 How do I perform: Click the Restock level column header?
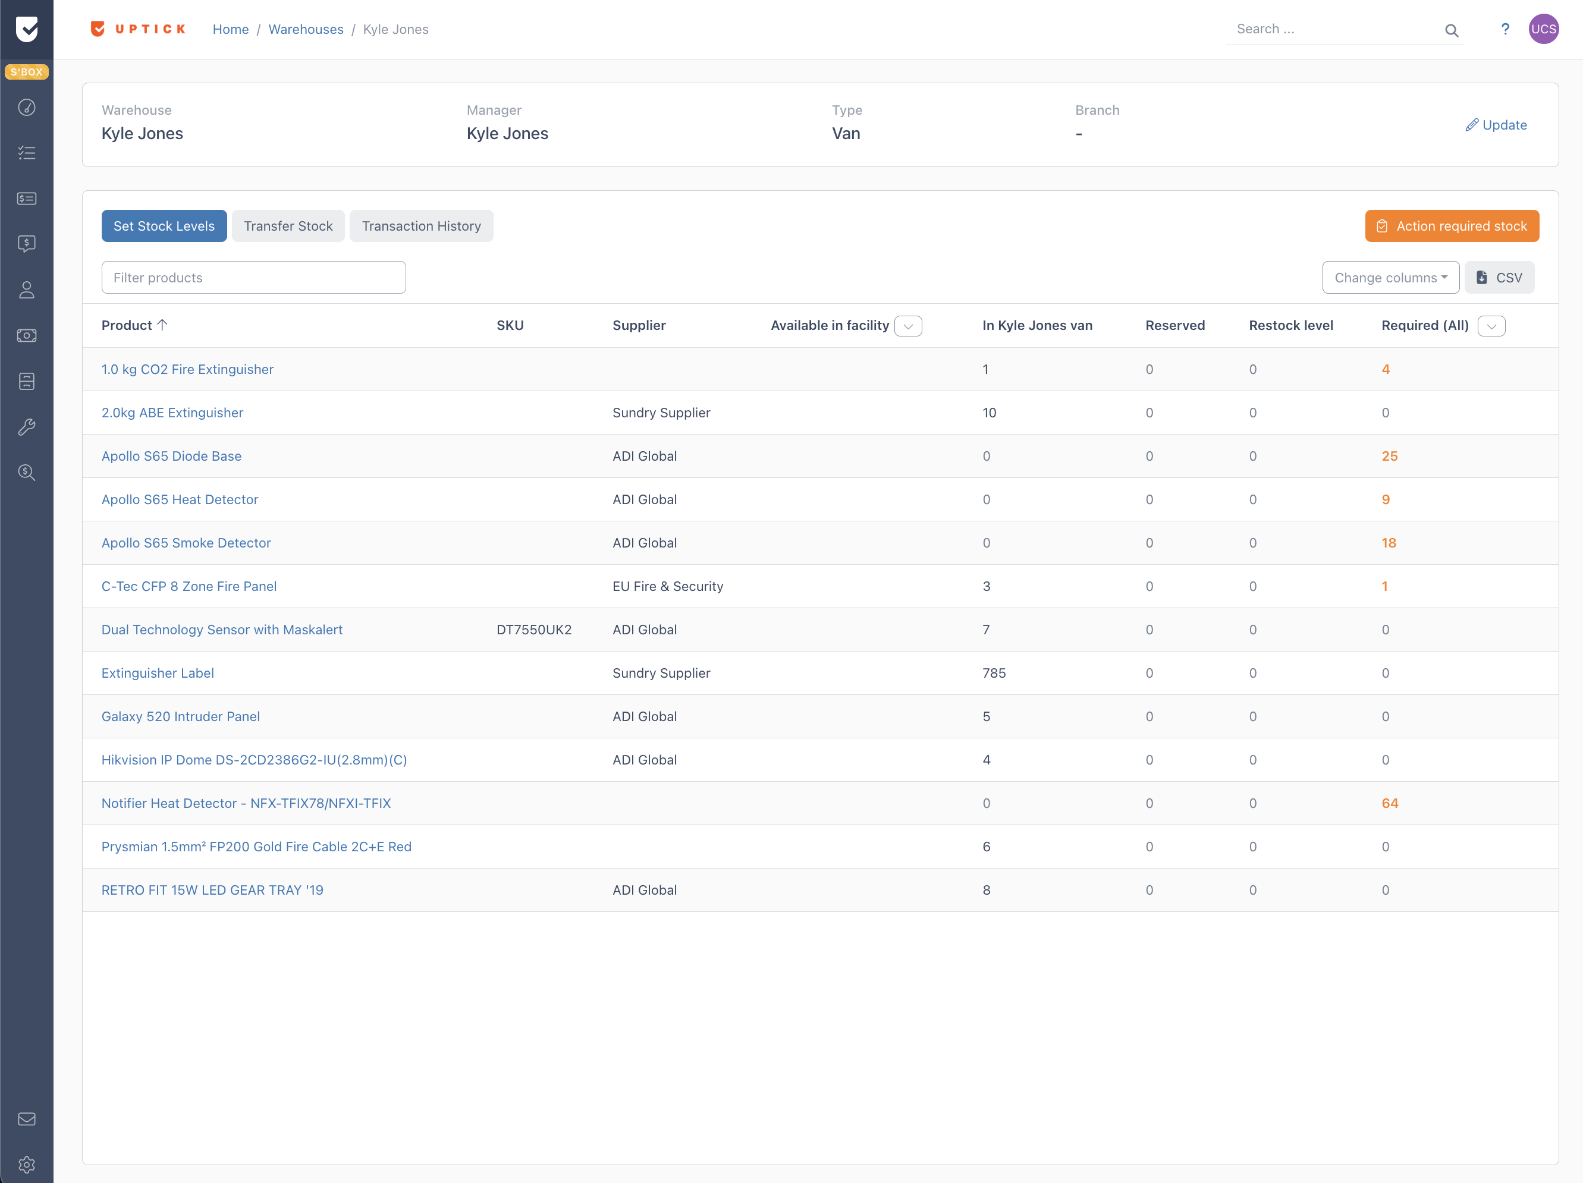pyautogui.click(x=1291, y=325)
